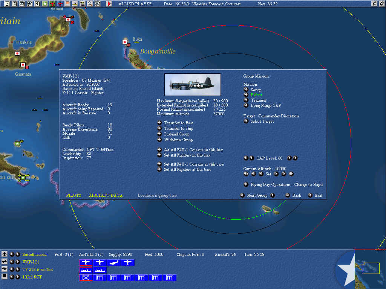Select the Sweep mission option
Viewport: 386px width, 289px height.
(246, 90)
